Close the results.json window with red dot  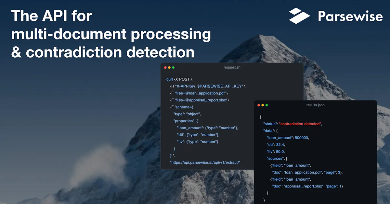259,105
